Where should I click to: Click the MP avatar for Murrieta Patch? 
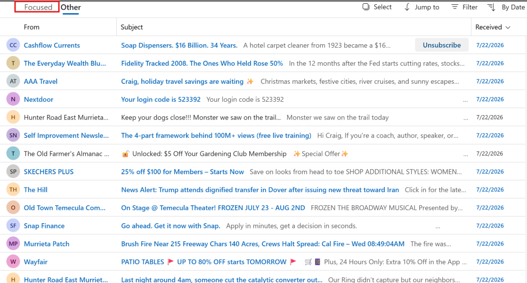coord(13,243)
